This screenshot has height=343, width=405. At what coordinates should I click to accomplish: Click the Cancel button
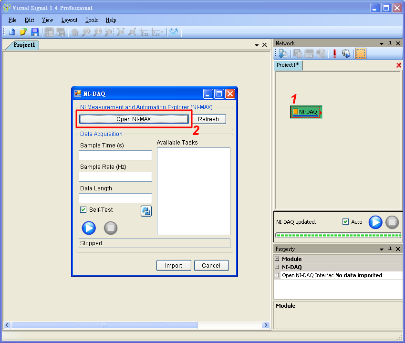pos(211,266)
